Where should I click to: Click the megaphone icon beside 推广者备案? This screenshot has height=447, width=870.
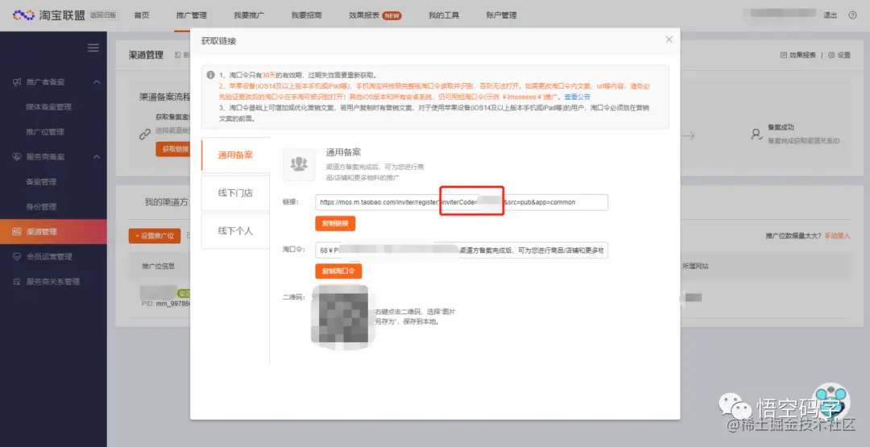[17, 82]
